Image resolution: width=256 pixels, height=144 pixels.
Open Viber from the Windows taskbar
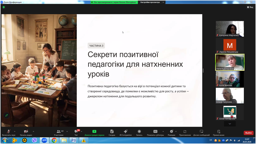(x=34, y=140)
